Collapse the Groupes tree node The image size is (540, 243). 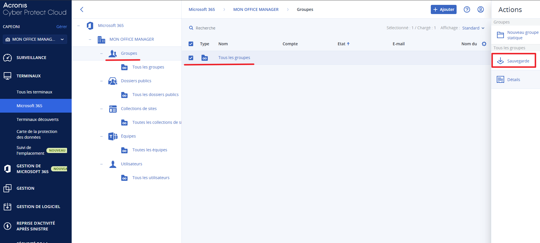point(101,54)
